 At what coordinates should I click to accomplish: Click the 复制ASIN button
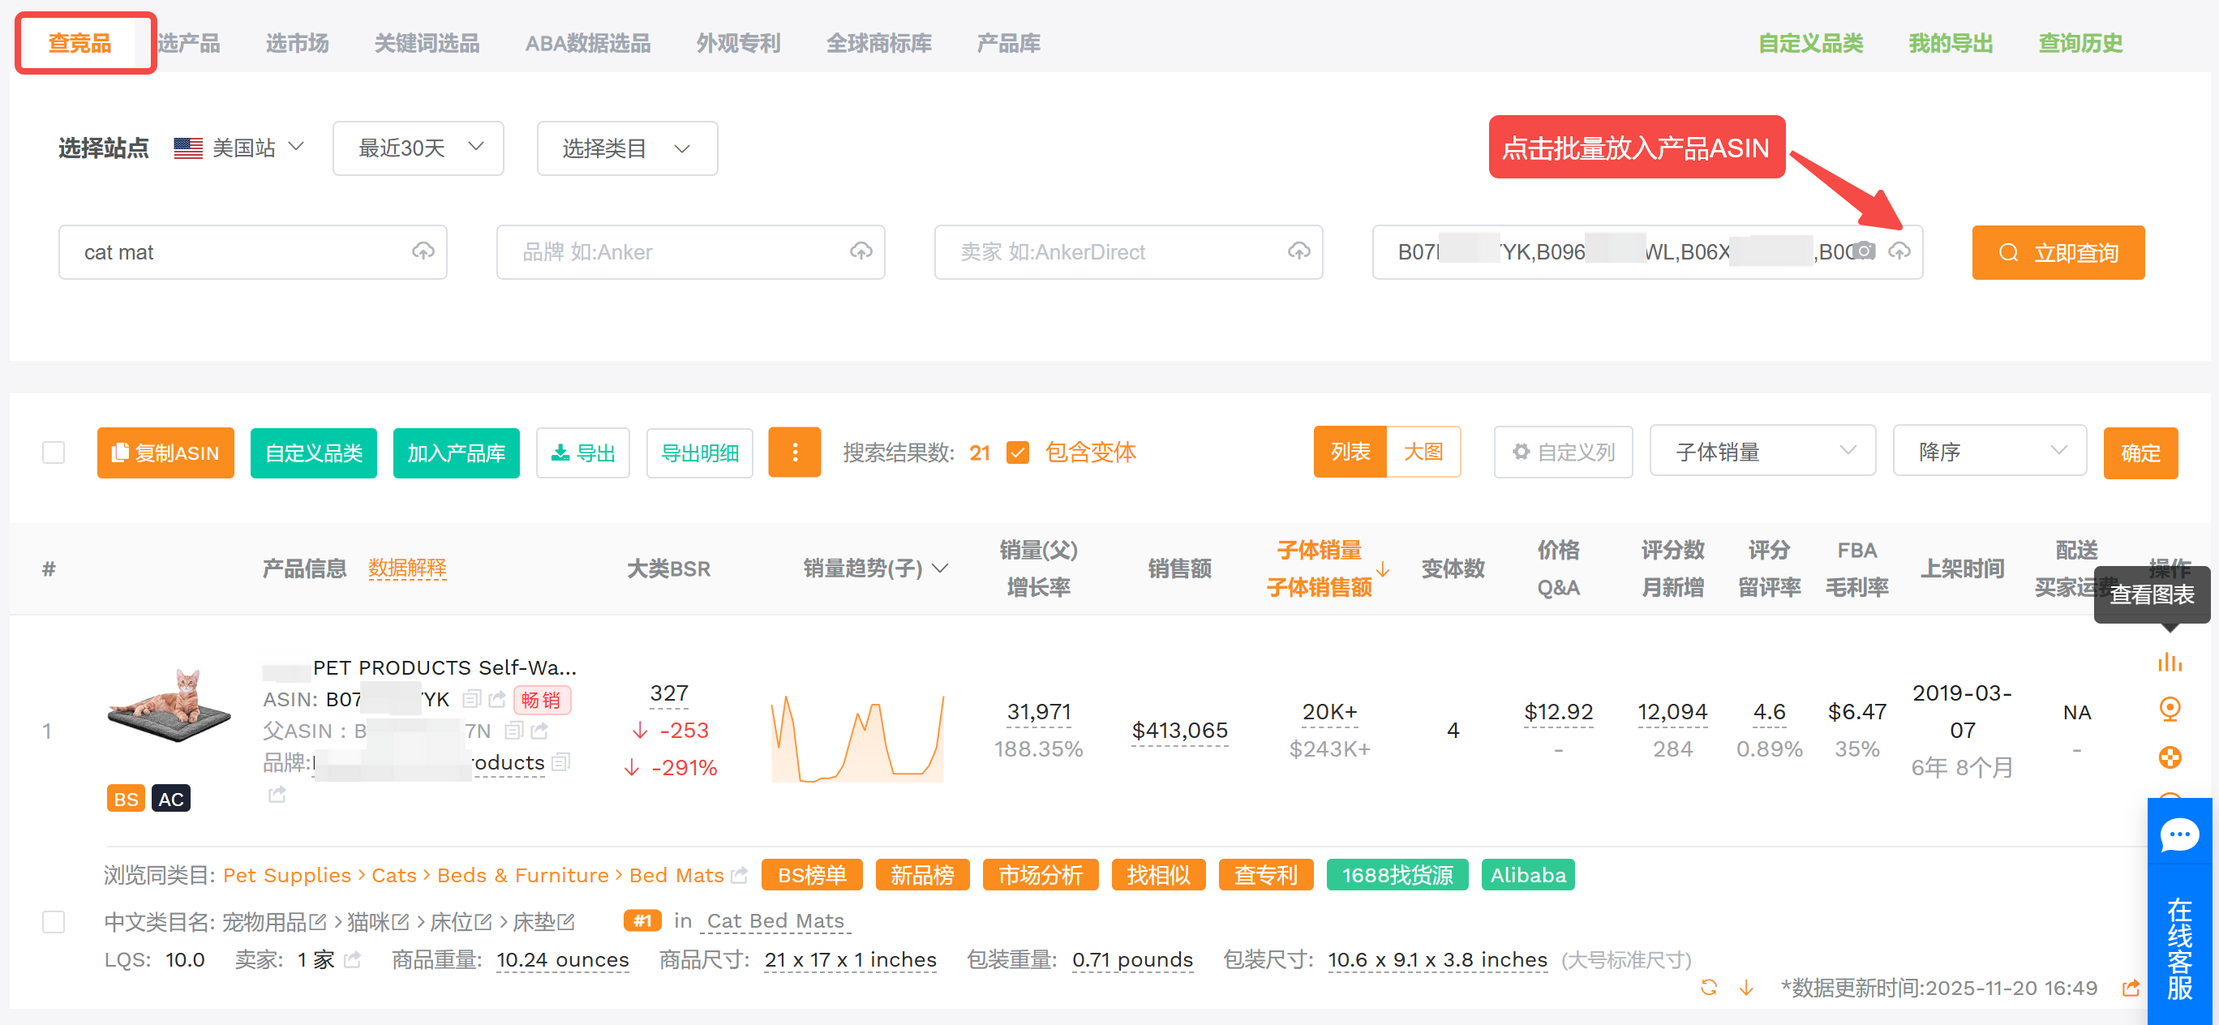(165, 453)
